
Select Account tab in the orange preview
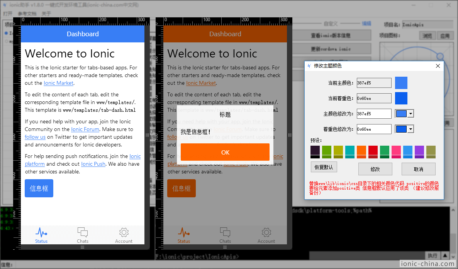pyautogui.click(x=266, y=235)
